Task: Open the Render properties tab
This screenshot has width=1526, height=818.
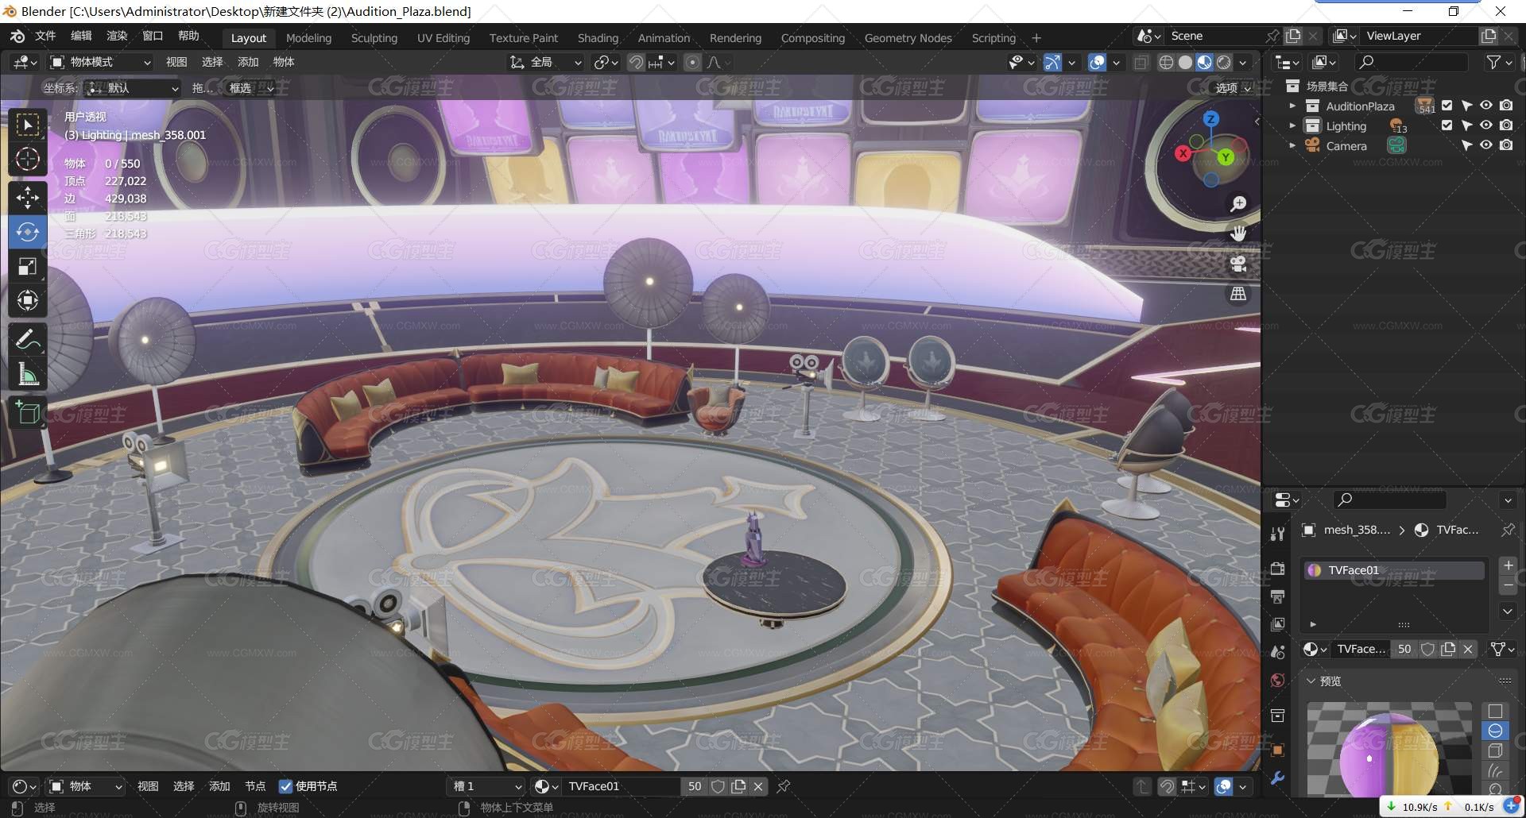Action: point(1278,569)
